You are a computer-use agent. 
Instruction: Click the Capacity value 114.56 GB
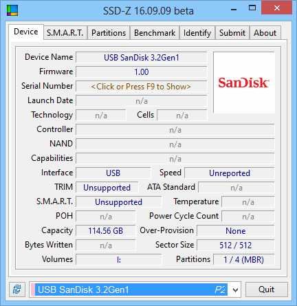[x=106, y=231]
